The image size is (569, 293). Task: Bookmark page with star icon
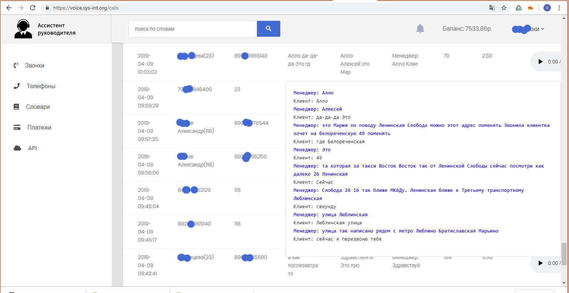[x=504, y=8]
